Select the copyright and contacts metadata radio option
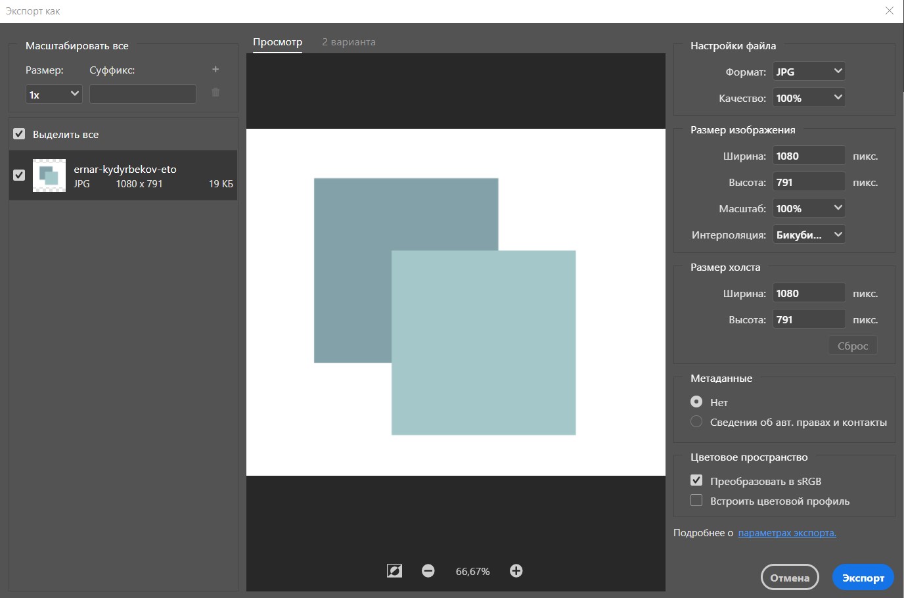Image resolution: width=904 pixels, height=598 pixels. (x=696, y=422)
